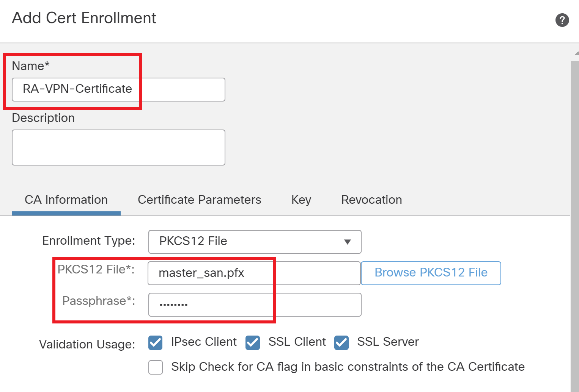This screenshot has height=392, width=579.
Task: Click into the empty Description text box
Action: click(x=118, y=147)
